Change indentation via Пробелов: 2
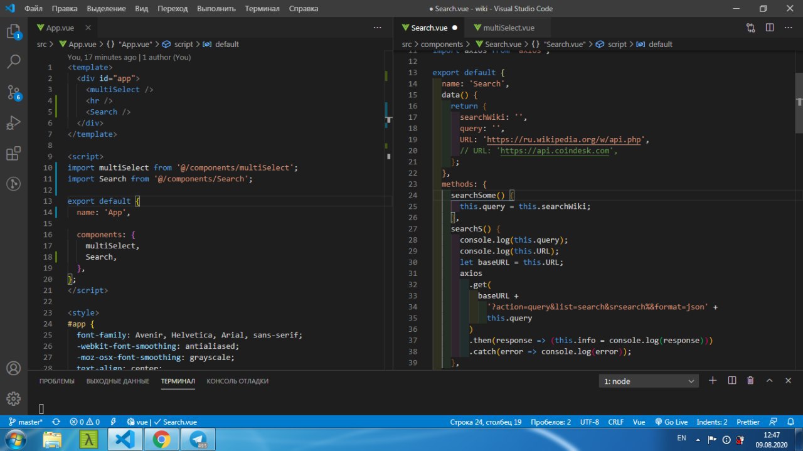The image size is (803, 451). (551, 422)
